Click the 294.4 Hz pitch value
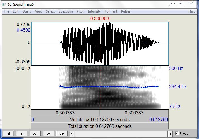This screenshot has height=139, width=199. click(x=178, y=87)
